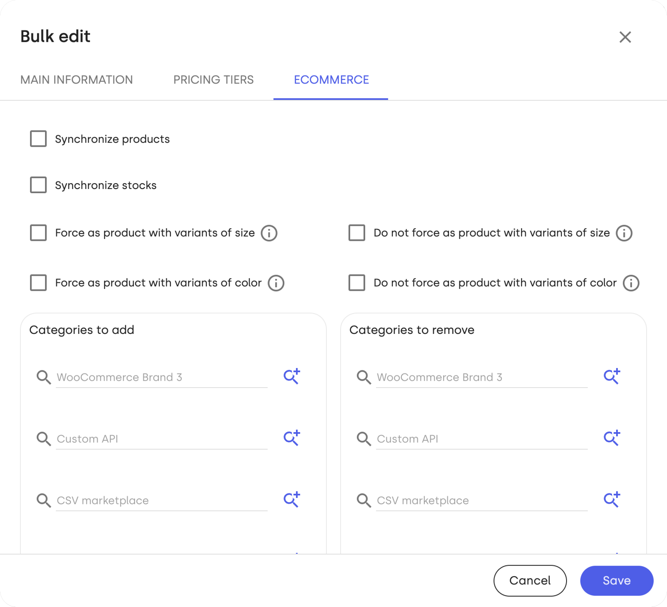The height and width of the screenshot is (607, 667).
Task: Click advanced search icon for Custom API to remove
Action: pyautogui.click(x=612, y=438)
